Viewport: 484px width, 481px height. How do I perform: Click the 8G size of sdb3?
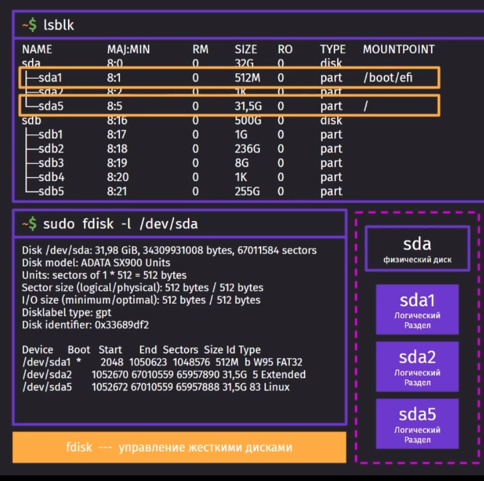pyautogui.click(x=241, y=163)
